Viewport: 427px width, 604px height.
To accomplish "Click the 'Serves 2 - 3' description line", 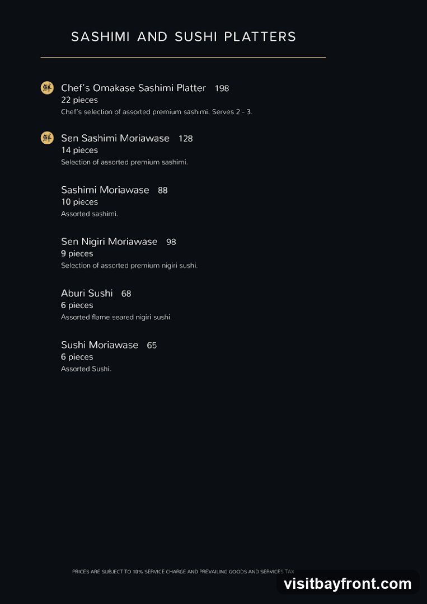I will (157, 112).
